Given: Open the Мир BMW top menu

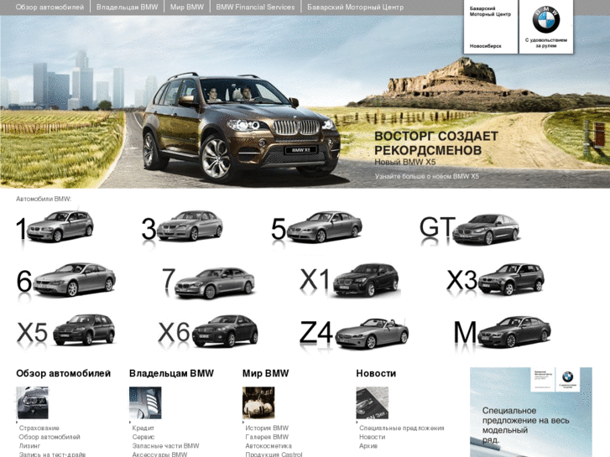Looking at the screenshot, I should 187,7.
